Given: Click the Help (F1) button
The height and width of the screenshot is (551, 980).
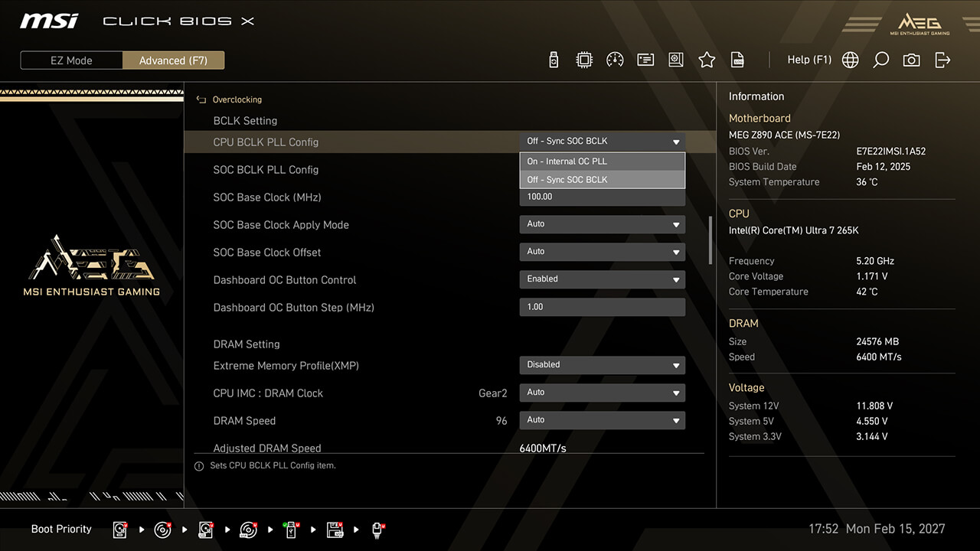Looking at the screenshot, I should coord(809,60).
